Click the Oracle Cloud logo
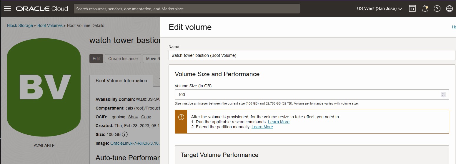 42,8
